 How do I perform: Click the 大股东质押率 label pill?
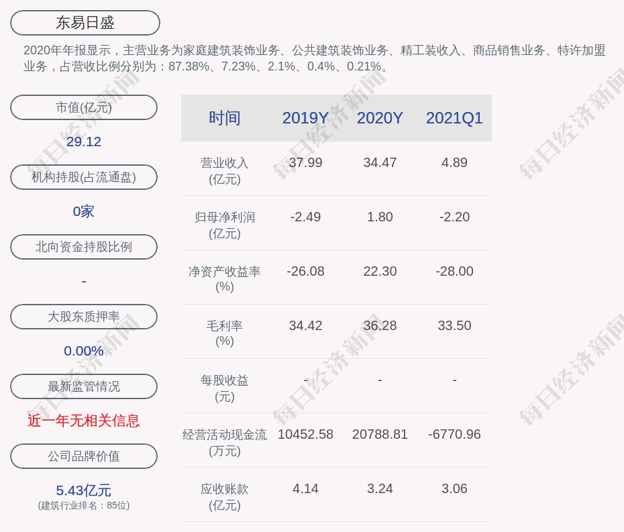[84, 317]
